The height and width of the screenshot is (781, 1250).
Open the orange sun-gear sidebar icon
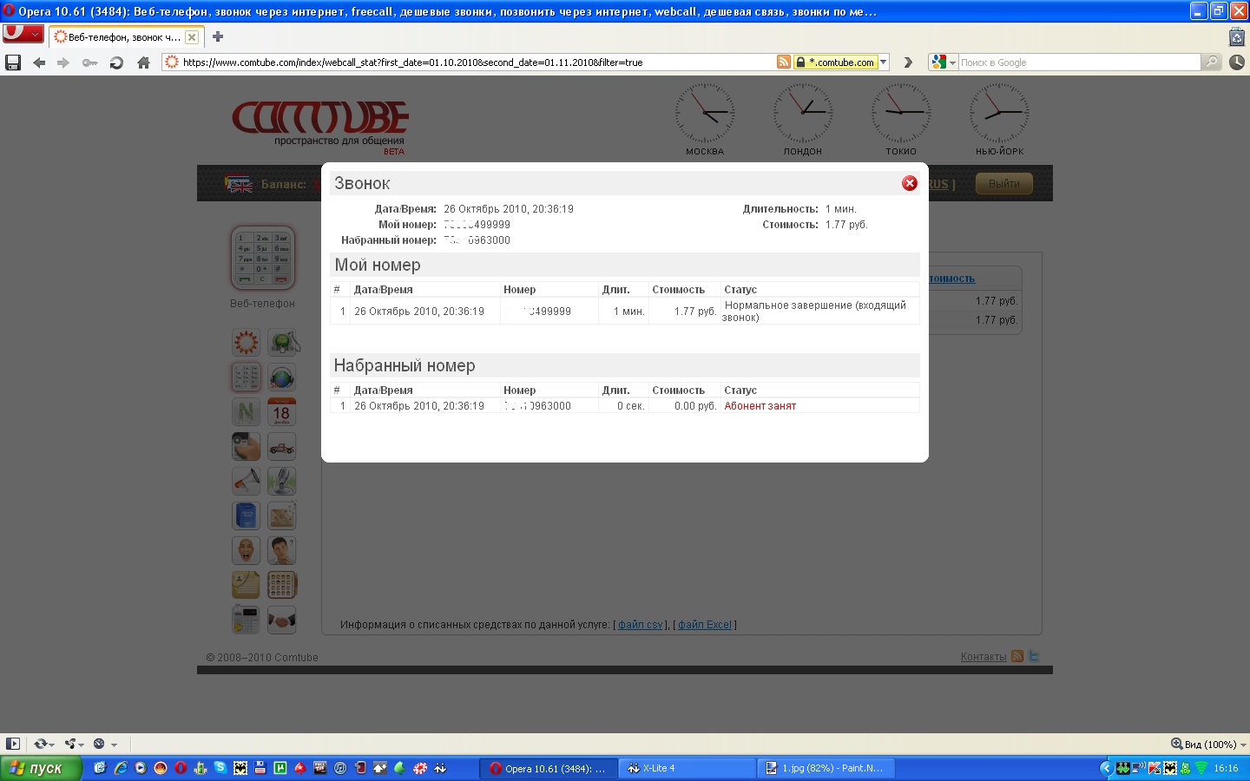tap(246, 342)
